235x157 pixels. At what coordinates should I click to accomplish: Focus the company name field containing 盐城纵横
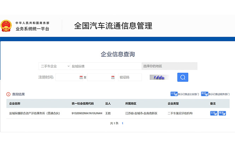105,66
